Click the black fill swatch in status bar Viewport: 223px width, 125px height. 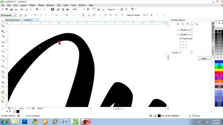coord(159,116)
